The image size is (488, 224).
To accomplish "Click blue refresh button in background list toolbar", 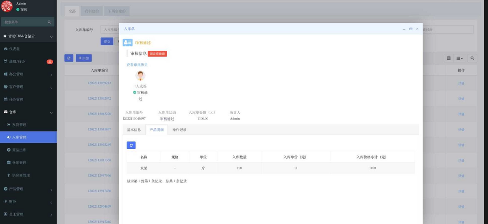I will click(x=69, y=58).
